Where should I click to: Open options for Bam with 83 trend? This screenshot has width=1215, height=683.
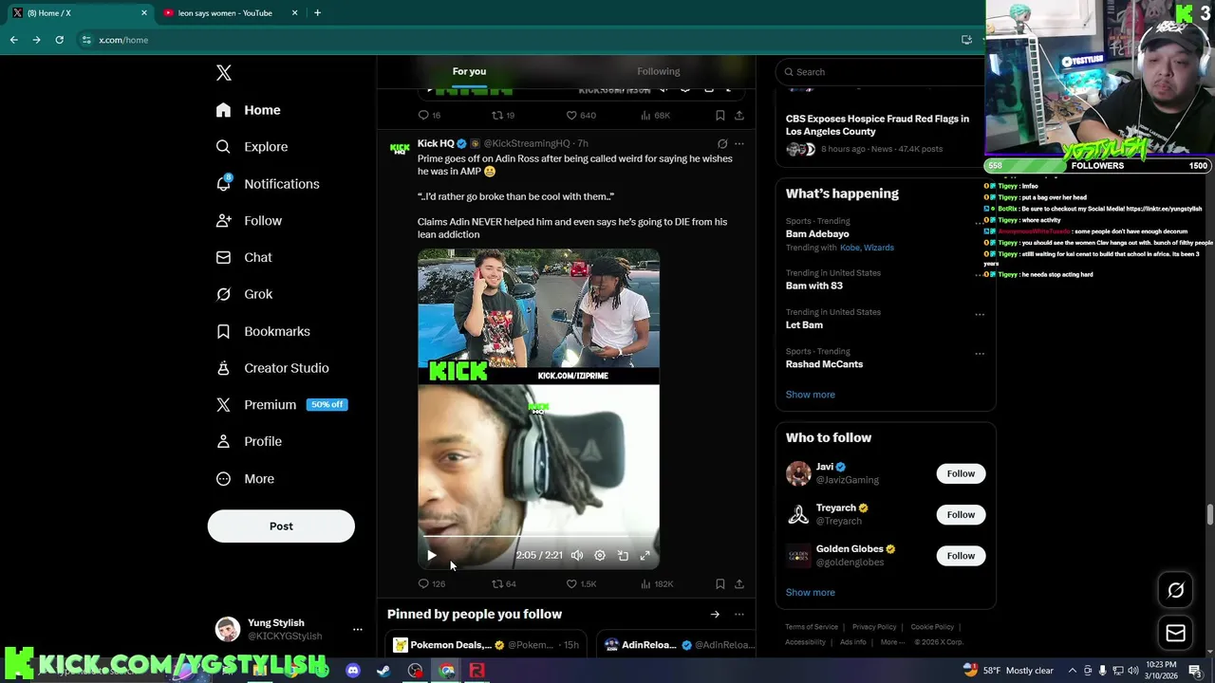coord(980,275)
